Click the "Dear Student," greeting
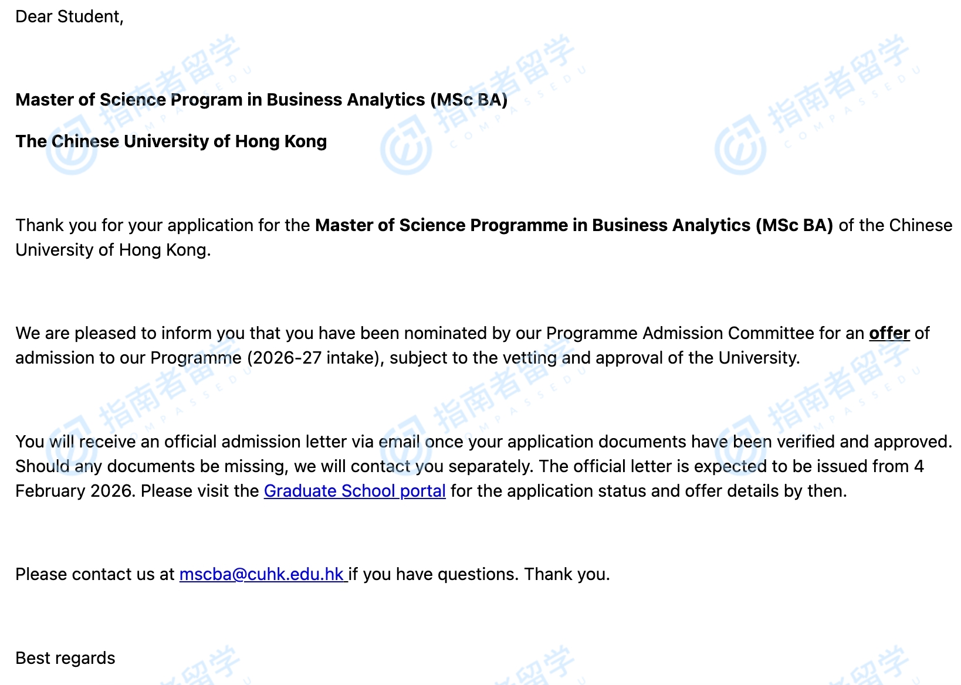 [69, 16]
